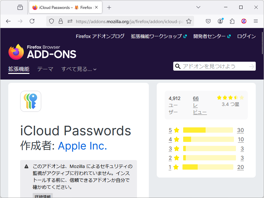Open the hamburger application menu
This screenshot has height=198, width=264.
coord(256,21)
